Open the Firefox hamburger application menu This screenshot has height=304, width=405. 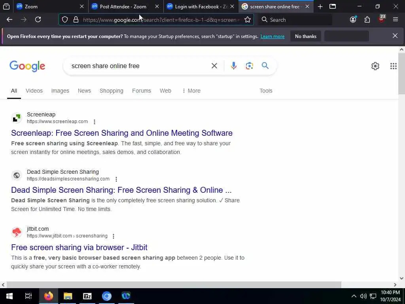[x=396, y=20]
